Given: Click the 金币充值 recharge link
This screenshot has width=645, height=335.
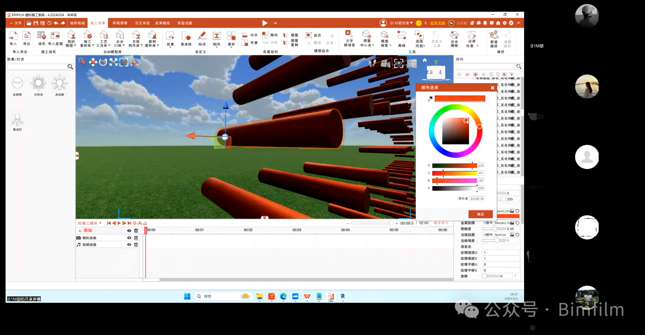Looking at the screenshot, I should (x=437, y=23).
